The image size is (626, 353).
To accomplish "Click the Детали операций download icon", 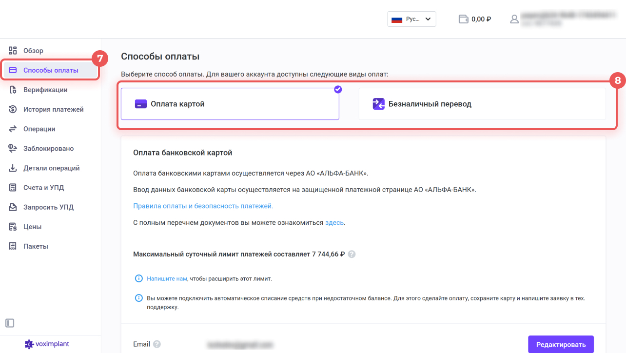I will coord(13,168).
